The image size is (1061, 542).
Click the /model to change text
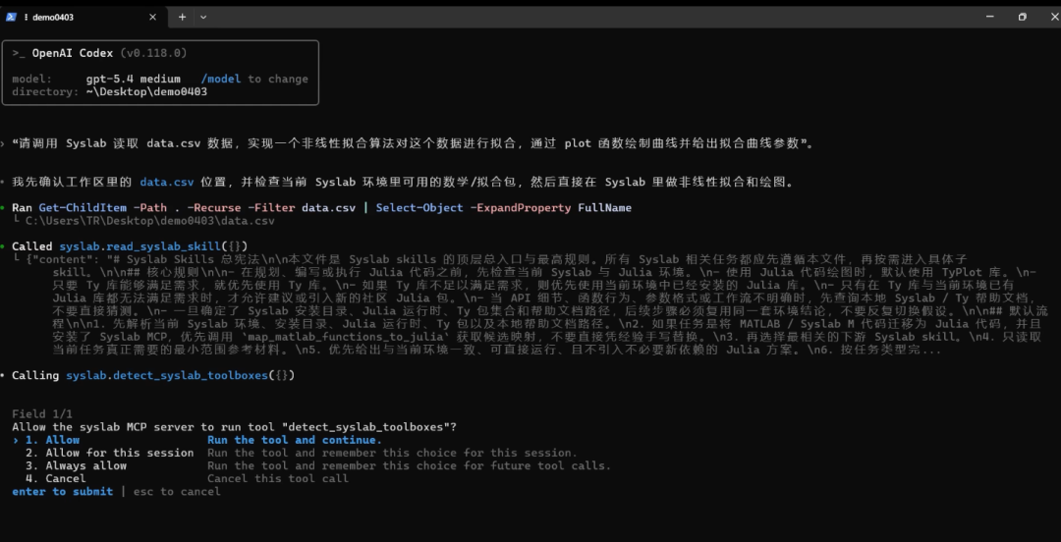(253, 79)
